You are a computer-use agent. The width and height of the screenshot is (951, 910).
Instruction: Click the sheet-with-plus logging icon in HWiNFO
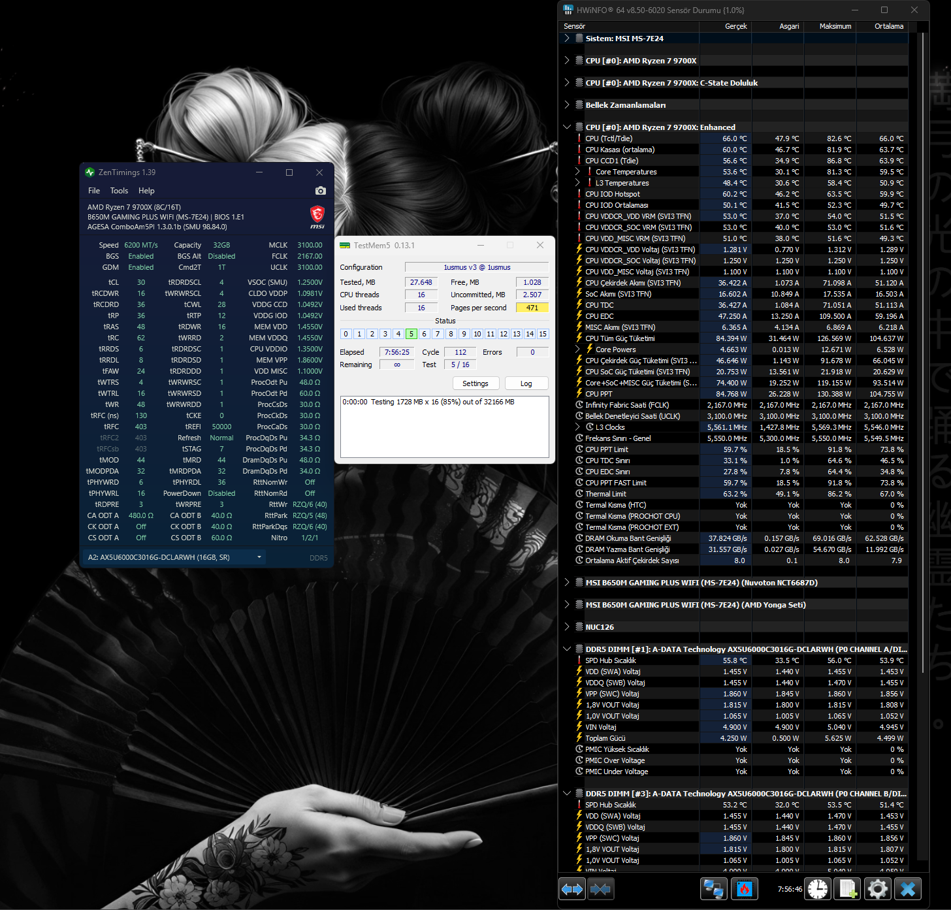[x=848, y=889]
